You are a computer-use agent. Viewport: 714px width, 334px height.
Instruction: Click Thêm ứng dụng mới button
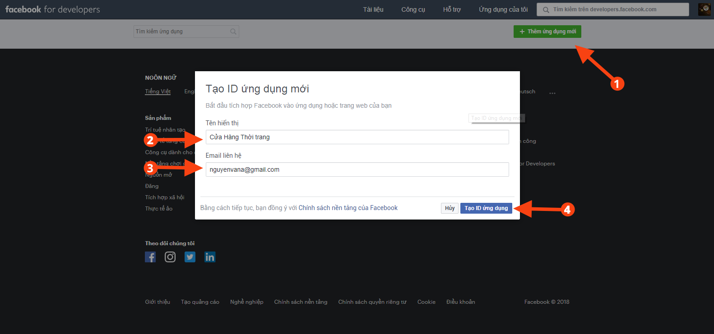pyautogui.click(x=547, y=32)
